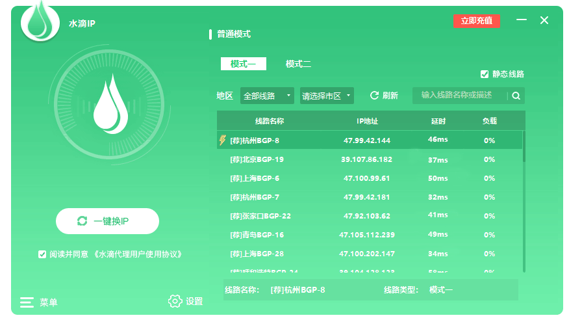
Task: Click the IP address 47.99.42.144
Action: tap(367, 140)
